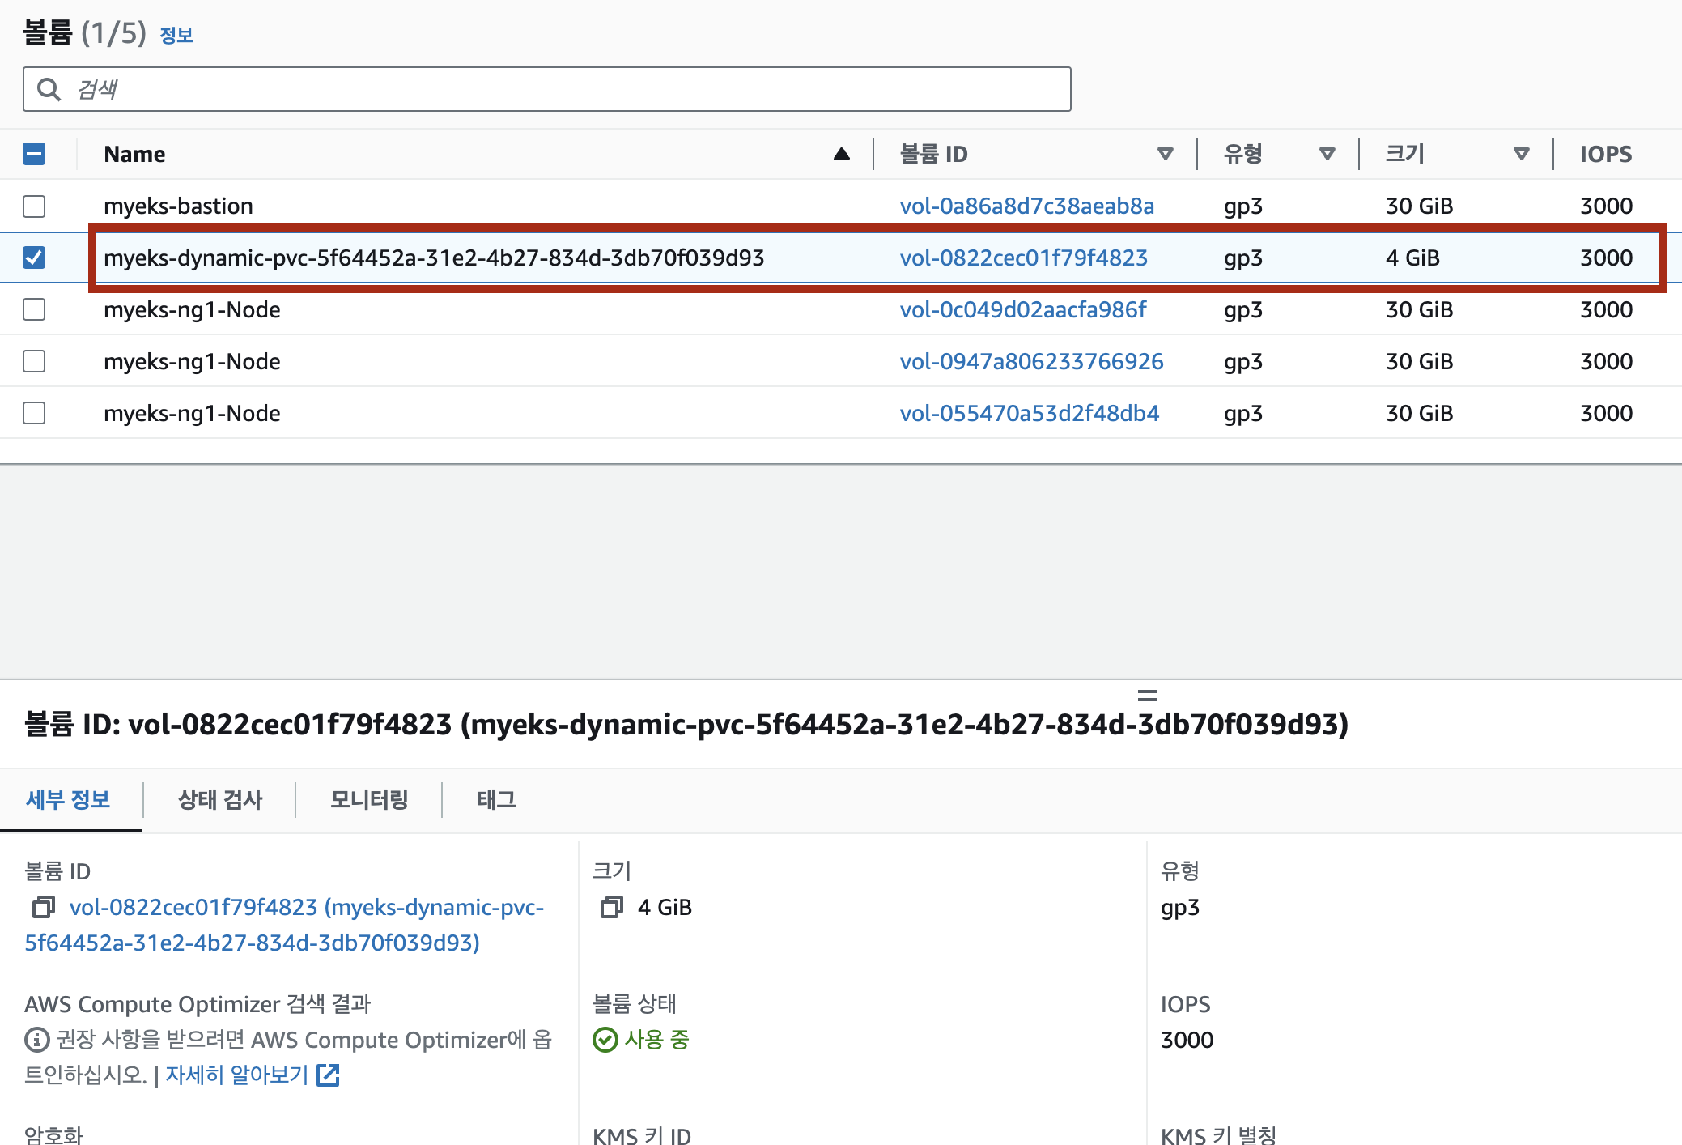Image resolution: width=1682 pixels, height=1145 pixels.
Task: Switch to the 태그 tab
Action: coord(496,800)
